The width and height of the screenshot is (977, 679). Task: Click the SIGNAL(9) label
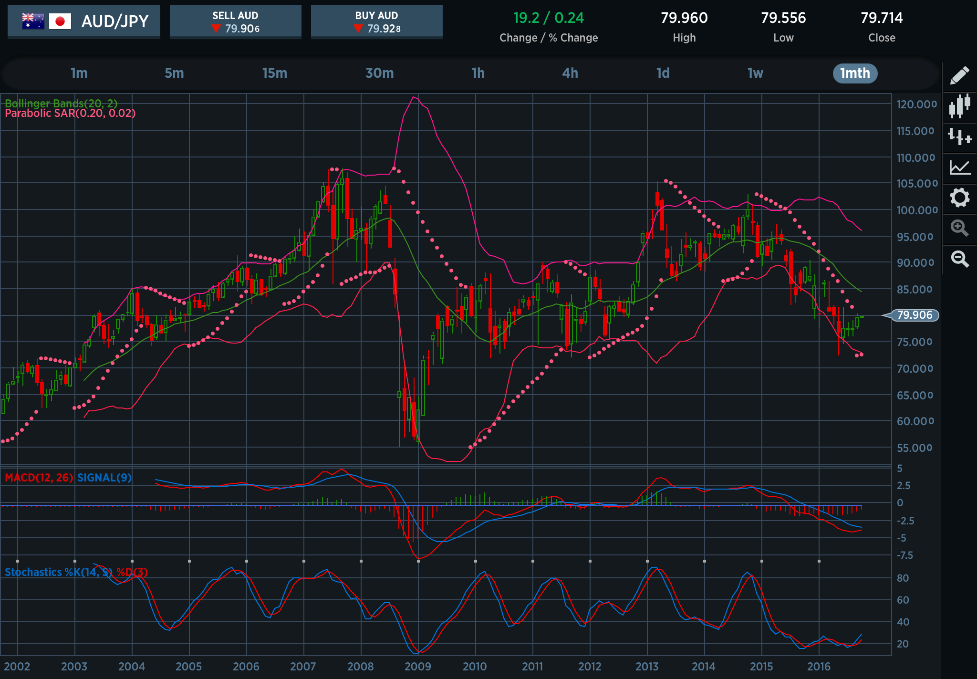tap(104, 478)
